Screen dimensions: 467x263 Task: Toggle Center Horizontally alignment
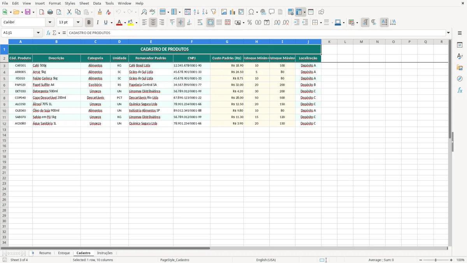[x=153, y=23]
